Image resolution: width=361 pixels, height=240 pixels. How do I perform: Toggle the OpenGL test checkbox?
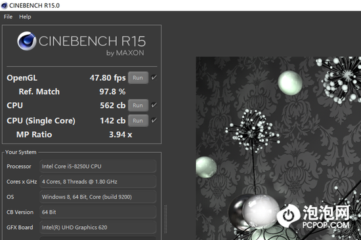154,77
